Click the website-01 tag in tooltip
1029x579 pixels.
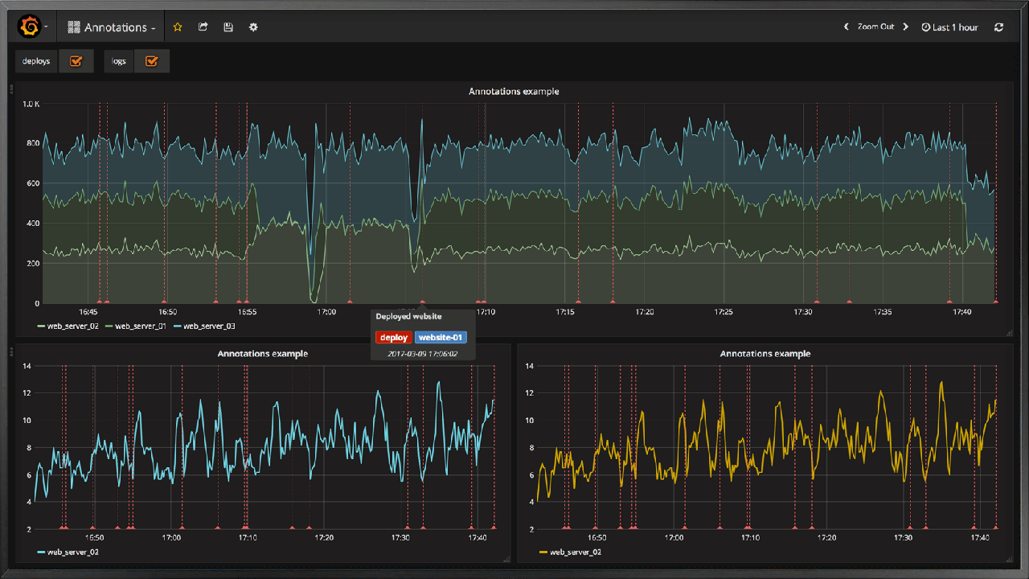pyautogui.click(x=441, y=338)
